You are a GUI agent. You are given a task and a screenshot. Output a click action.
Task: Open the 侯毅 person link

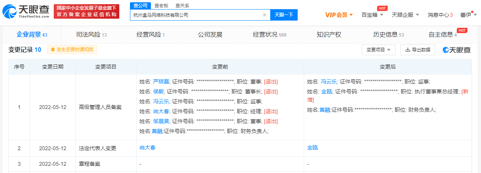click(x=158, y=91)
